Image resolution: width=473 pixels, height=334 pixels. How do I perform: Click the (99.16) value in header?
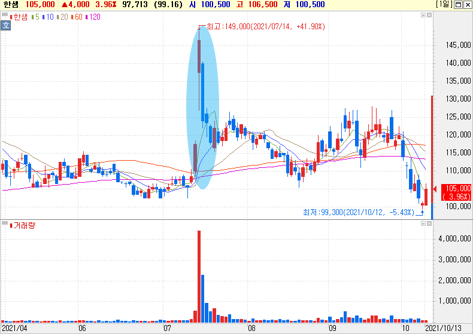pyautogui.click(x=168, y=5)
